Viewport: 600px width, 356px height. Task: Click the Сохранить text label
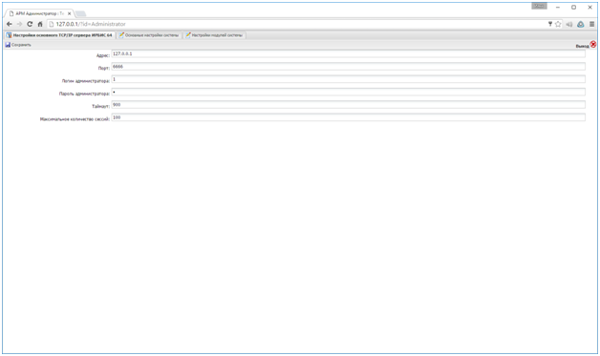21,45
